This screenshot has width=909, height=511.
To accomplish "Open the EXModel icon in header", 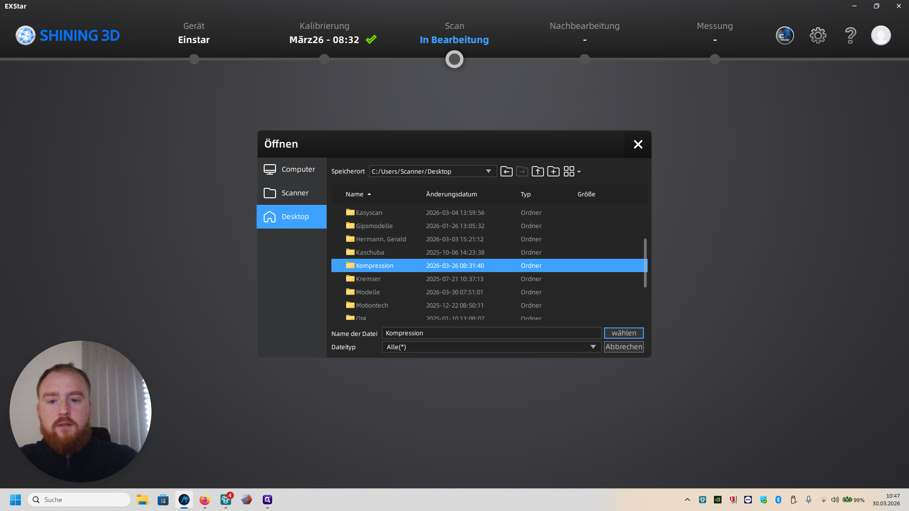I will point(784,35).
